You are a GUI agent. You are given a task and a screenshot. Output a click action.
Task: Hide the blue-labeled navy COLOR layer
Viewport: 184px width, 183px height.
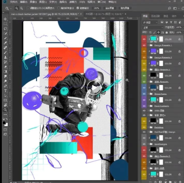point(144,88)
